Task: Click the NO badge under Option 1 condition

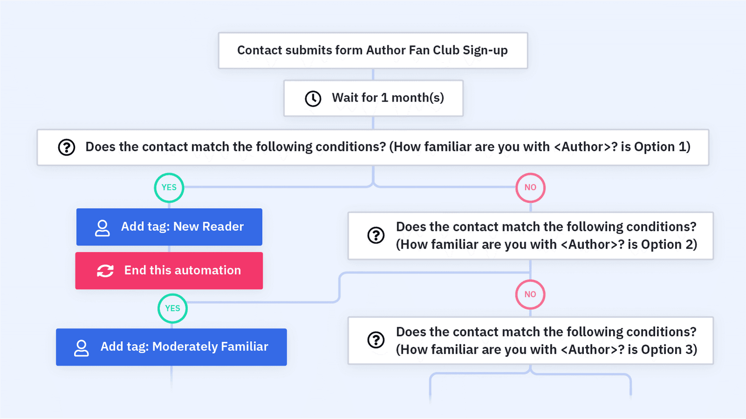Action: click(530, 188)
